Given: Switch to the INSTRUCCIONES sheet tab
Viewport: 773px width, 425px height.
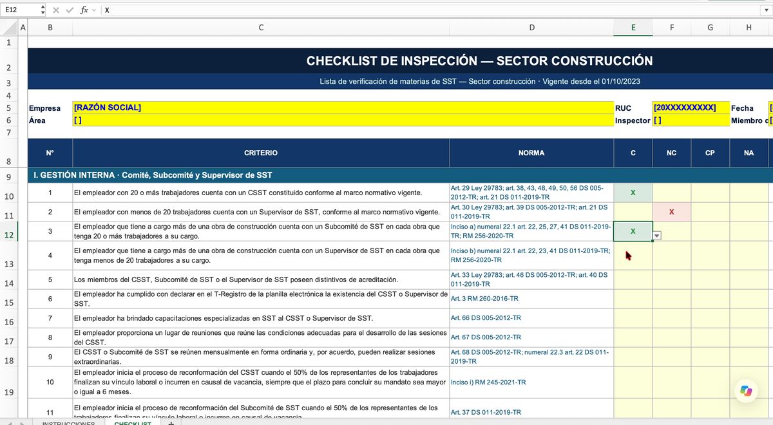Looking at the screenshot, I should (x=68, y=422).
